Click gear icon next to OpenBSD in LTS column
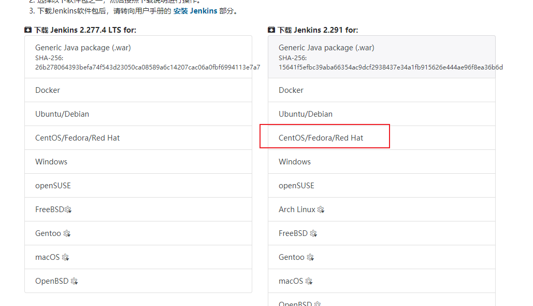This screenshot has height=306, width=533. (74, 281)
